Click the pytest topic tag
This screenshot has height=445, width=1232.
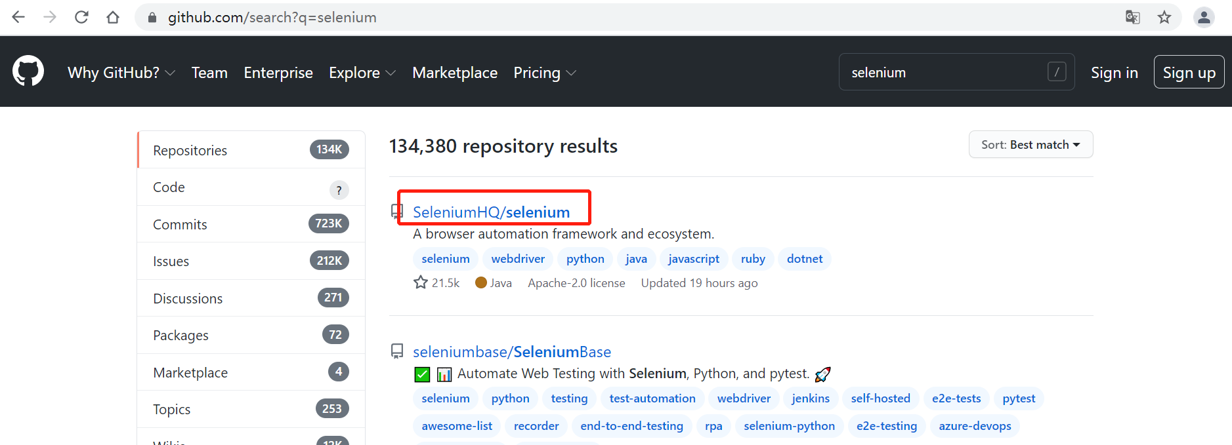(x=1019, y=398)
